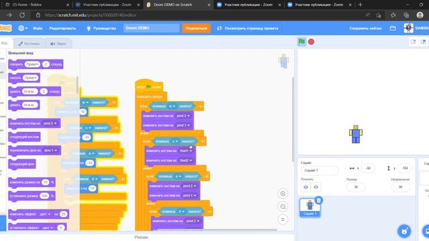Image resolution: width=429 pixels, height=241 pixels.
Task: View site info via the lock icon
Action: [x=38, y=15]
